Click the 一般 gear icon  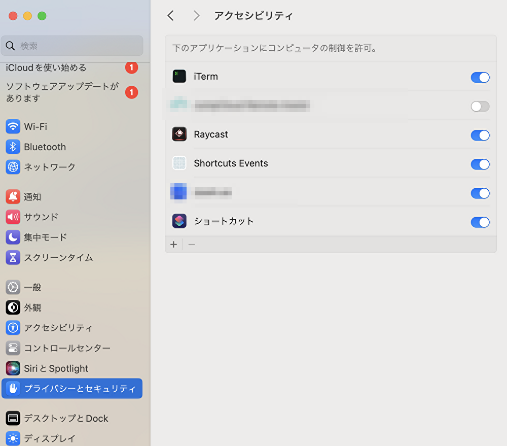[x=13, y=287]
